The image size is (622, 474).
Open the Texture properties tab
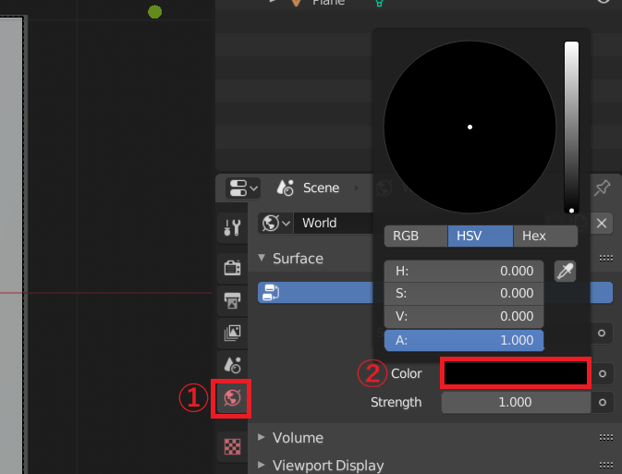pyautogui.click(x=232, y=446)
